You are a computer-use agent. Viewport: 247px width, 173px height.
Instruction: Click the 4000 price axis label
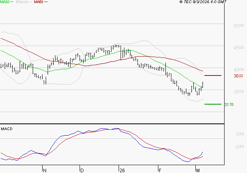tap(239, 70)
